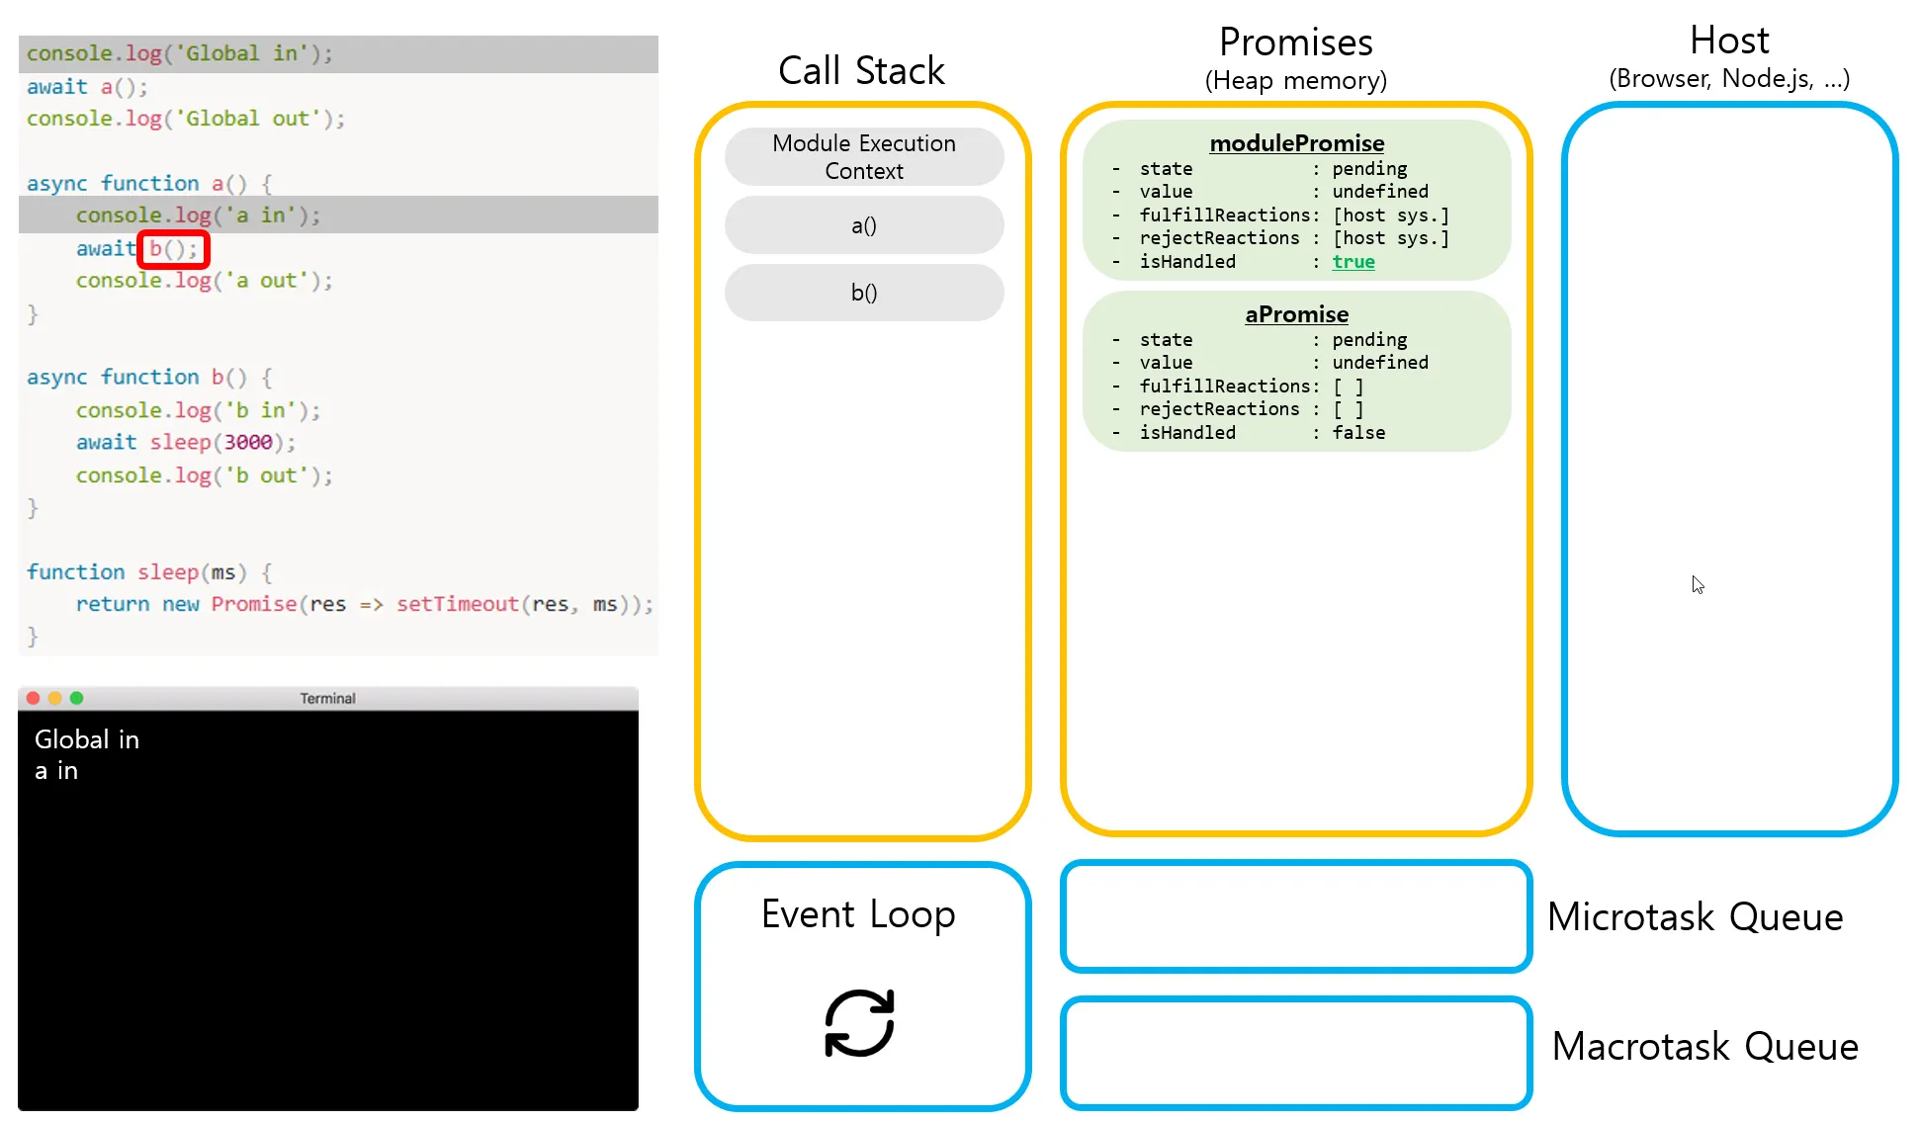Click the aPromise heading
The height and width of the screenshot is (1122, 1920).
1296,314
